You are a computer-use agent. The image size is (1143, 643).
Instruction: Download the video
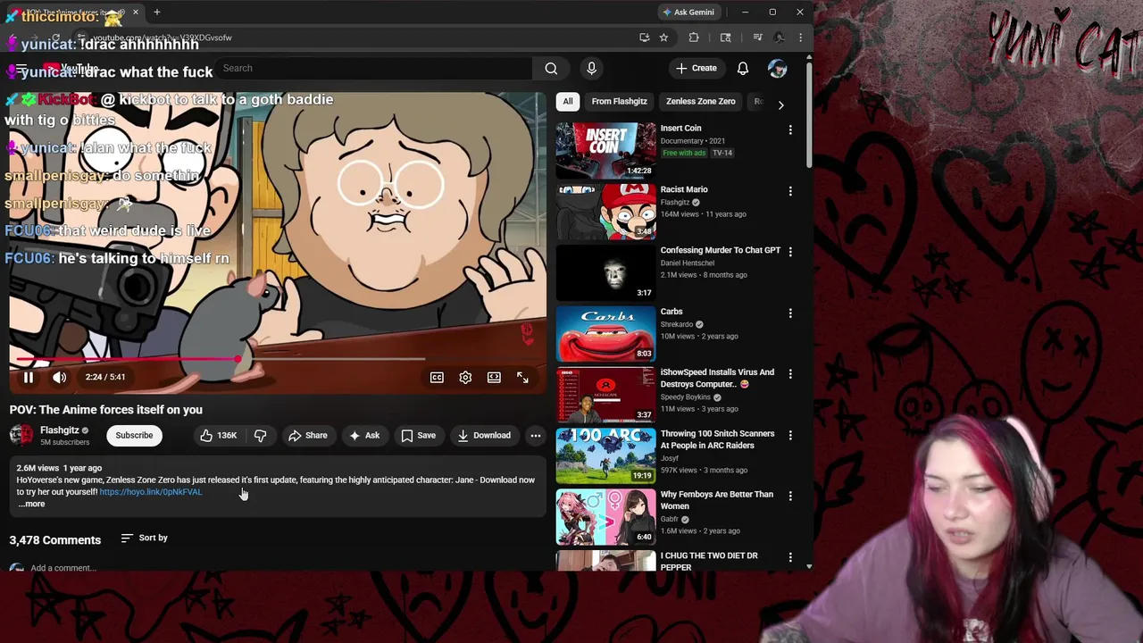483,436
